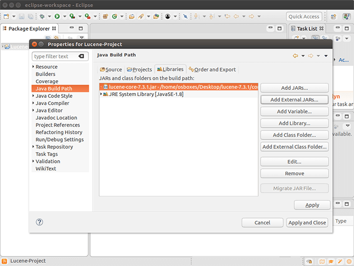This screenshot has width=354, height=266.
Task: Switch to the Source tab
Action: [111, 69]
